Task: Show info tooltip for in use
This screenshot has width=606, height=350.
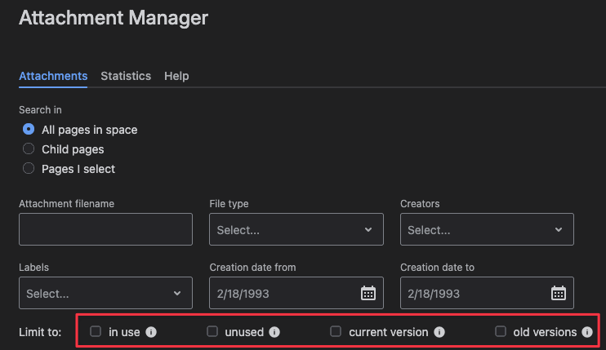Action: coord(151,332)
